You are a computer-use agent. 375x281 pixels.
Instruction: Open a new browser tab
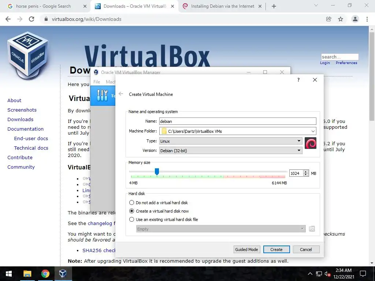click(274, 7)
